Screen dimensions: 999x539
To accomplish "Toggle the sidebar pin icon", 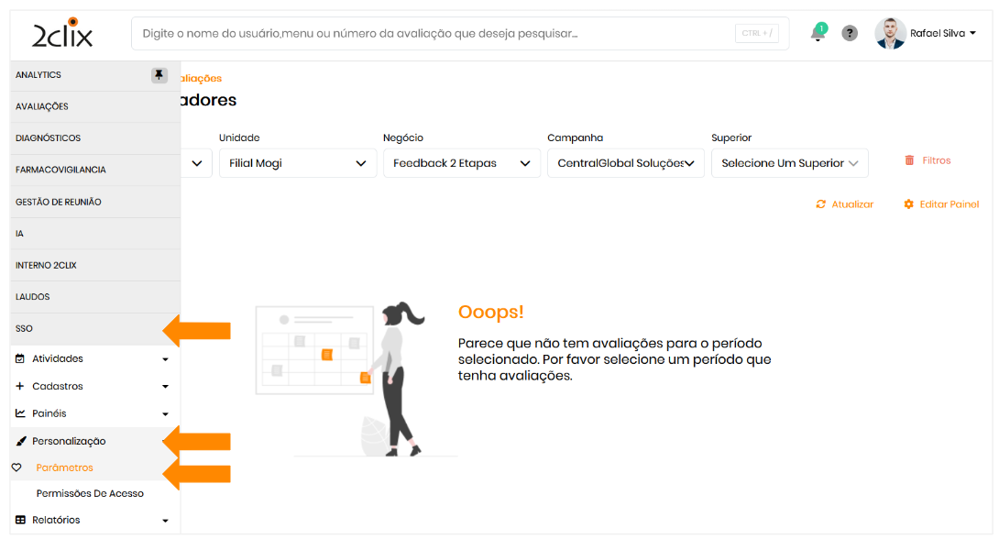I will (x=159, y=75).
